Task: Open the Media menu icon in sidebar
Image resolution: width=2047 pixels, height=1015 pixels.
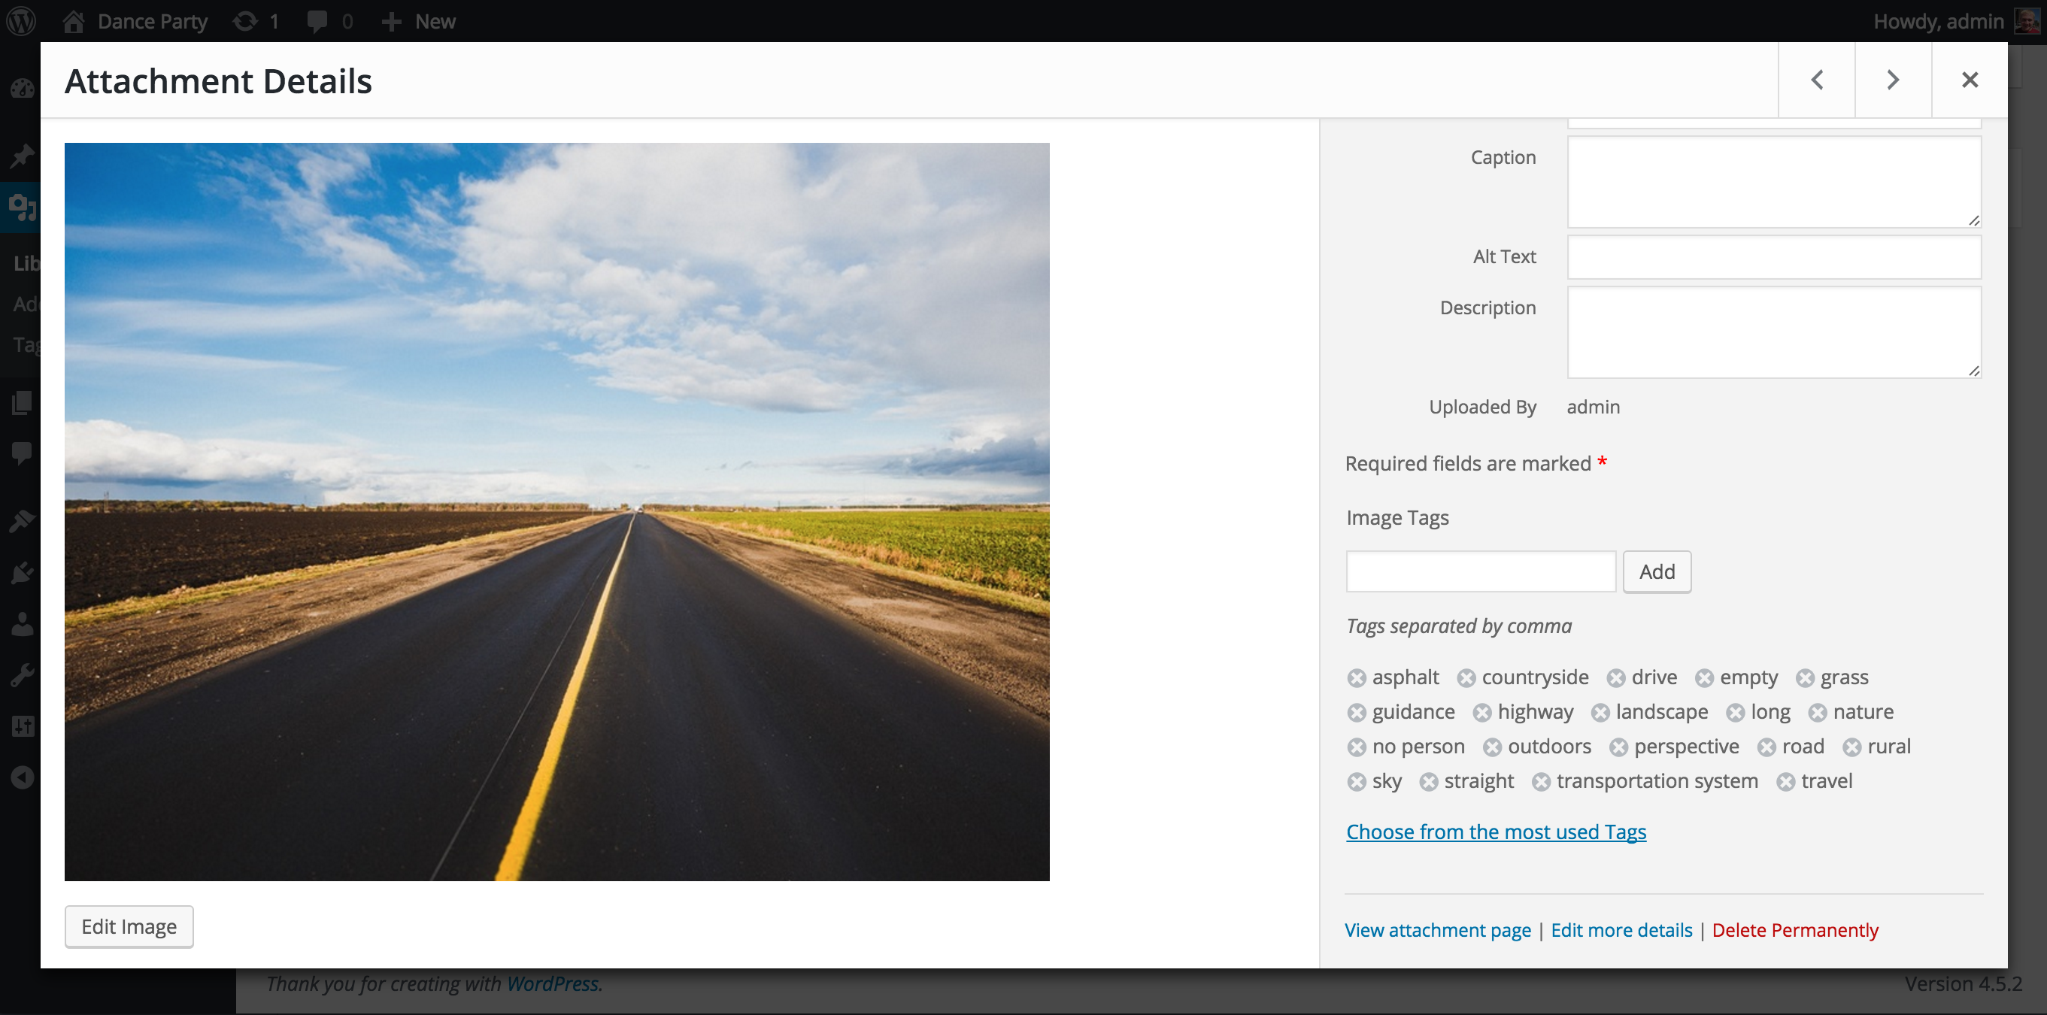Action: coord(22,208)
